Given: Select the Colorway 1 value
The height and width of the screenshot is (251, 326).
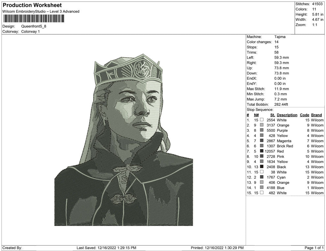Looking at the screenshot, I should click(30, 31).
